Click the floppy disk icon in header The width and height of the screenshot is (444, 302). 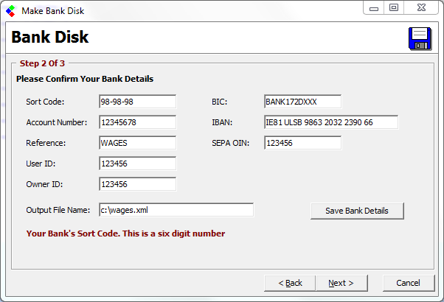(x=419, y=38)
